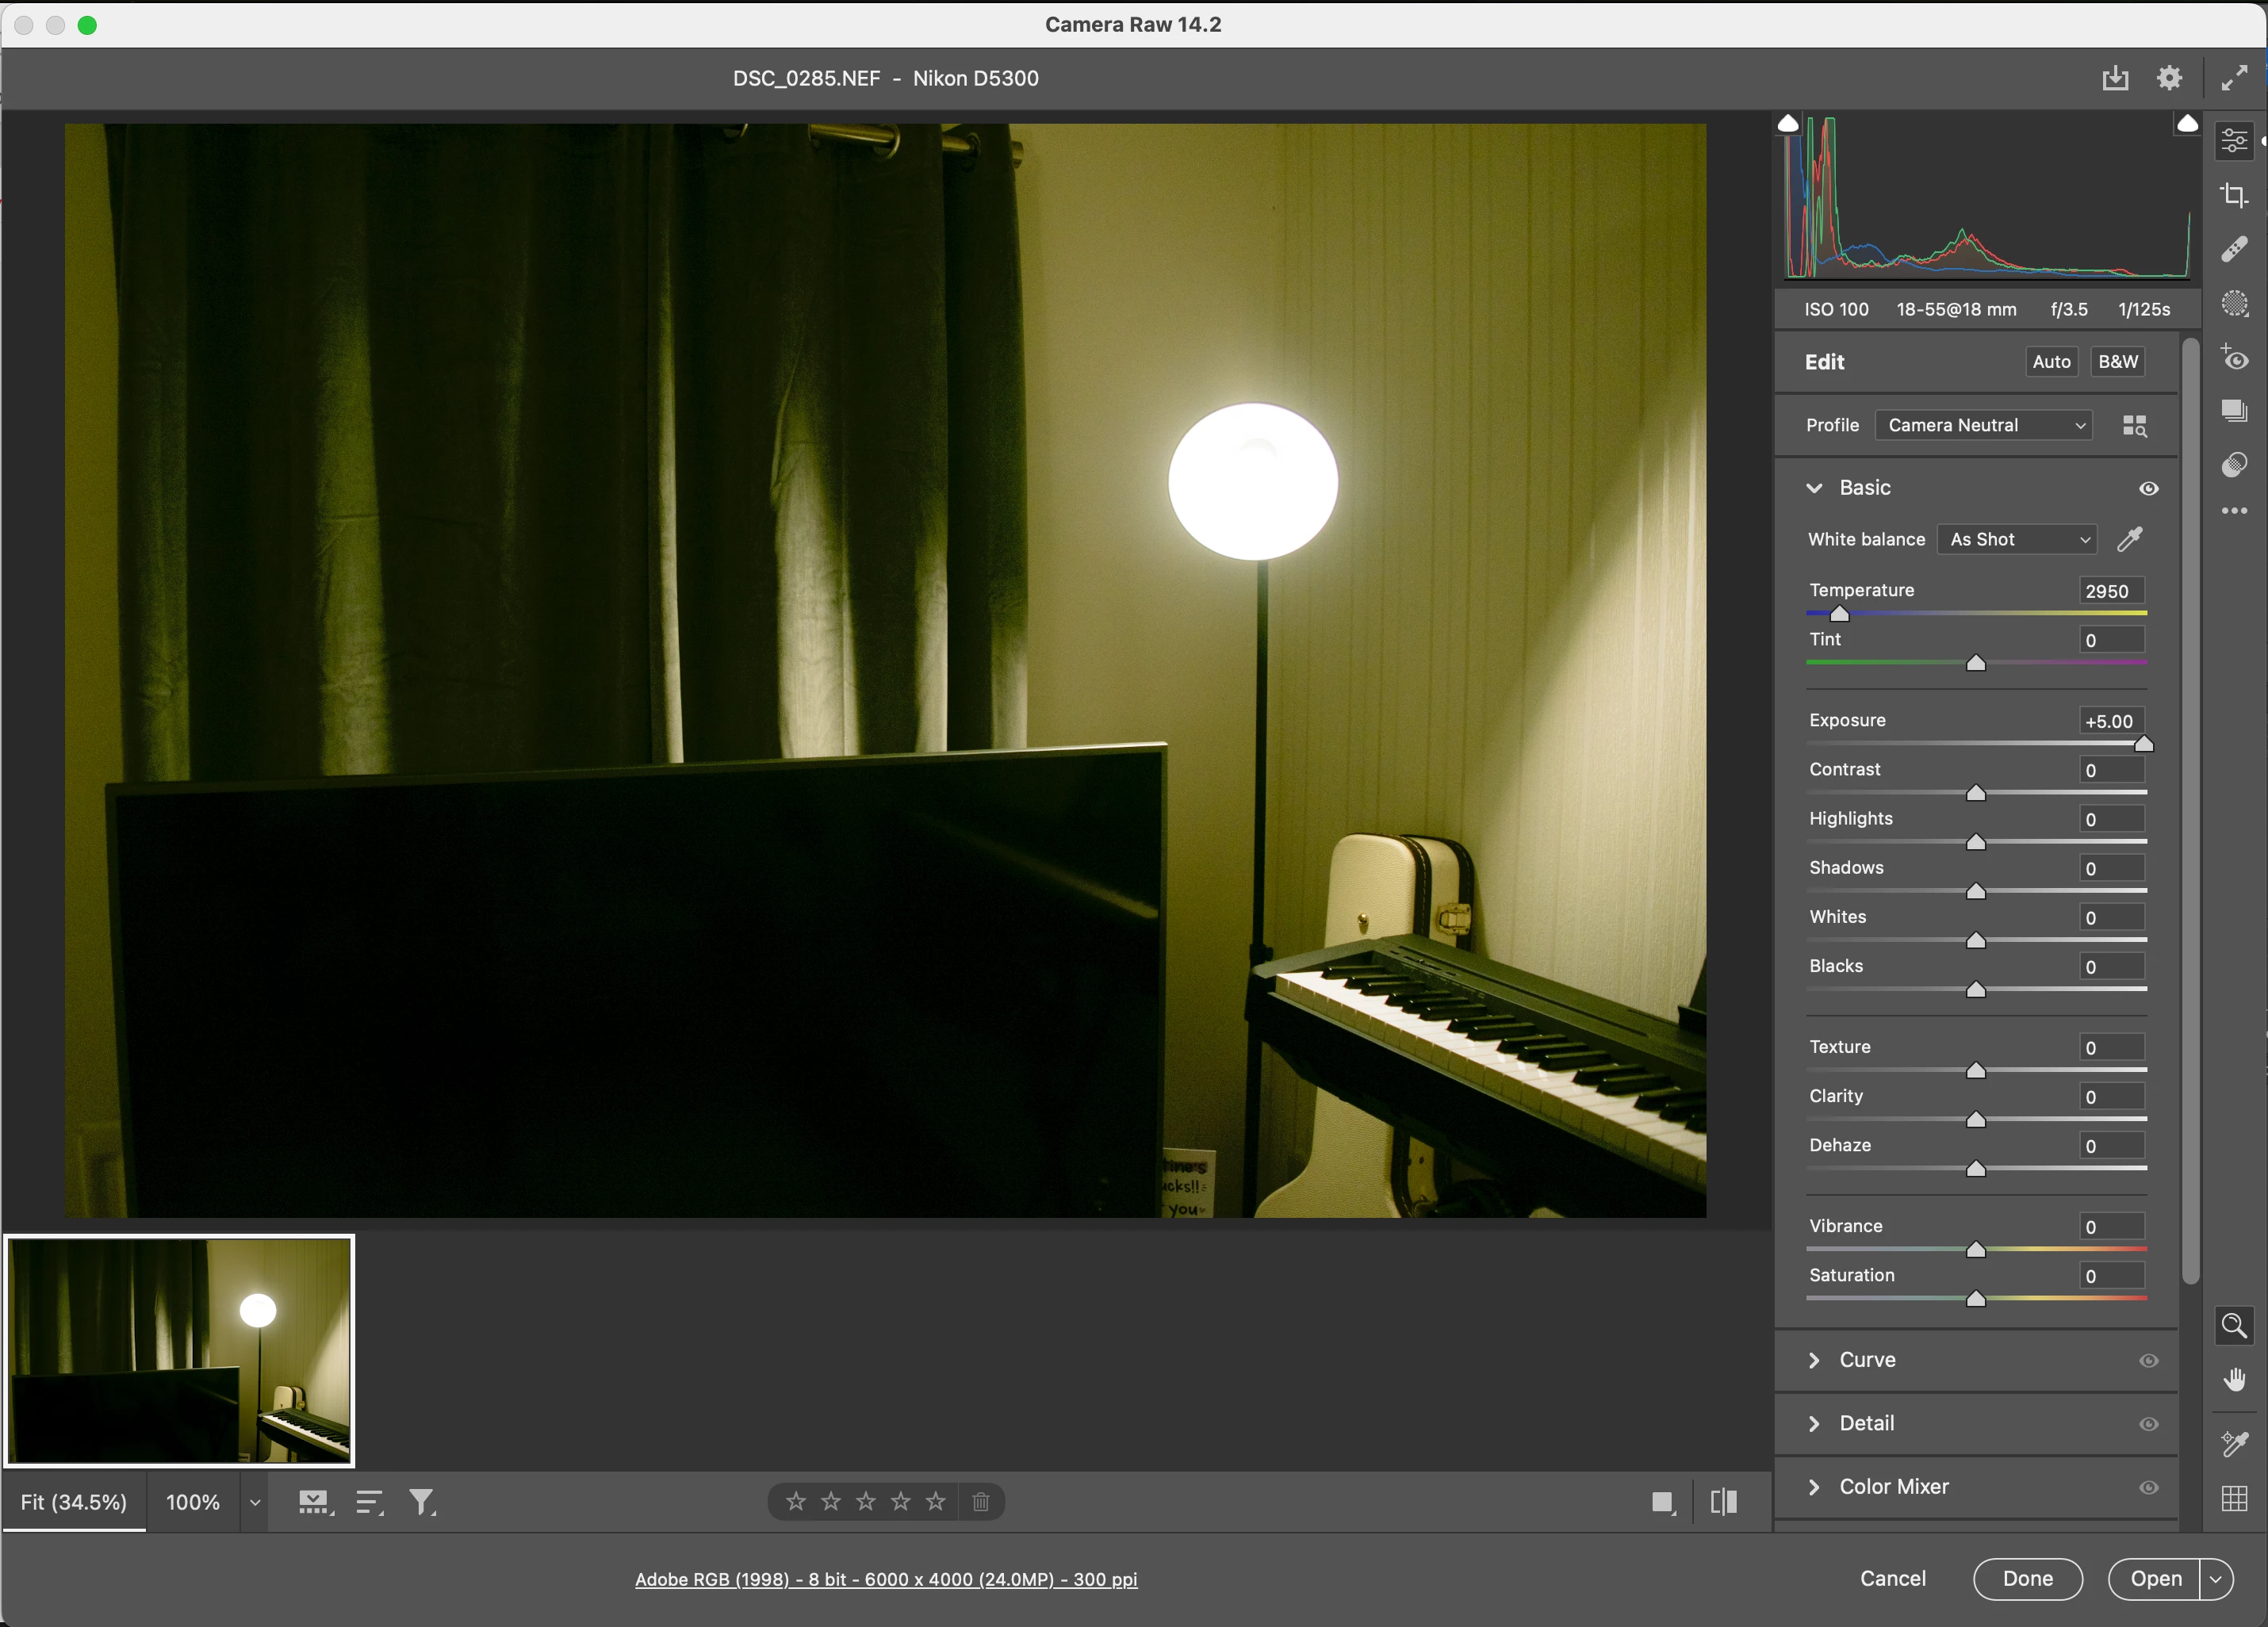Expand the Color Mixer panel
This screenshot has width=2268, height=1627.
click(x=1893, y=1487)
